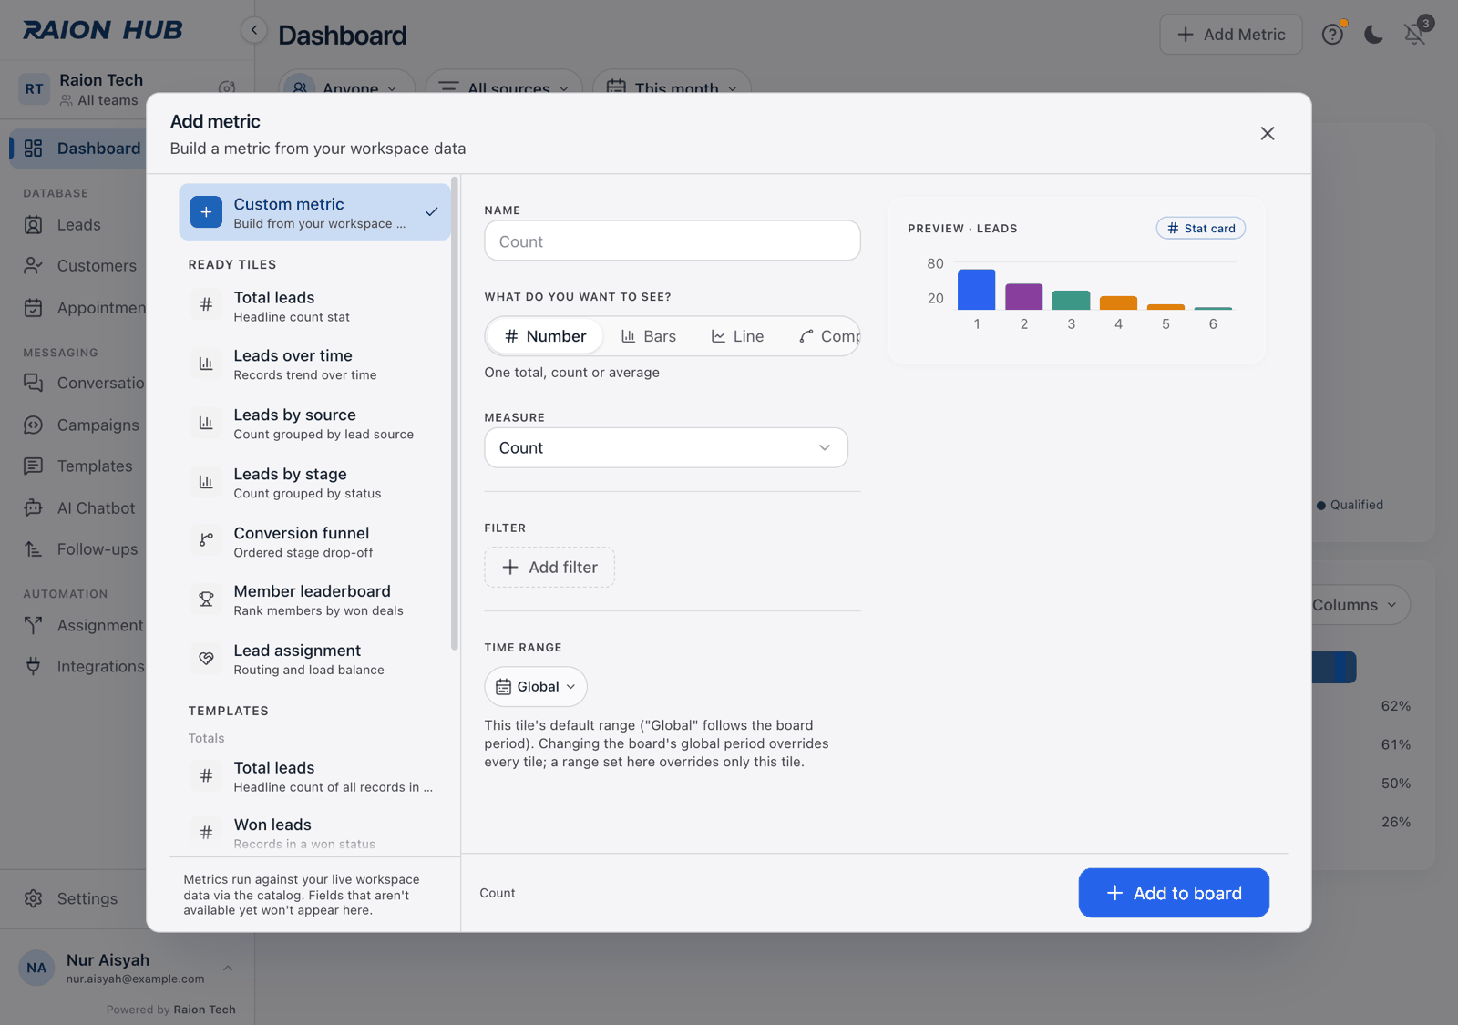Pick the Leads over time tile
Image resolution: width=1458 pixels, height=1025 pixels.
pyautogui.click(x=314, y=364)
